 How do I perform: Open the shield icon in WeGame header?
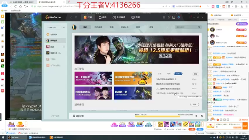[164, 17]
